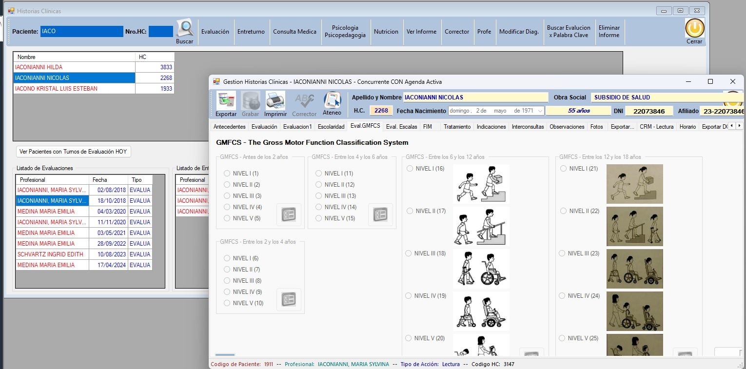Screen dimensions: 746x369
Task: Click the Historias Clinicas window title icon
Action: [x=11, y=11]
